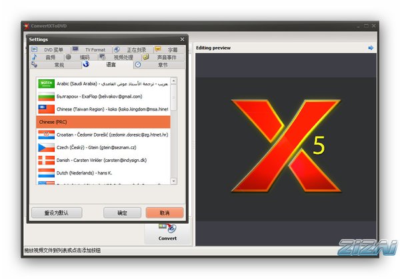This screenshot has width=400, height=279.
Task: Click the Czech flag icon
Action: [46, 147]
